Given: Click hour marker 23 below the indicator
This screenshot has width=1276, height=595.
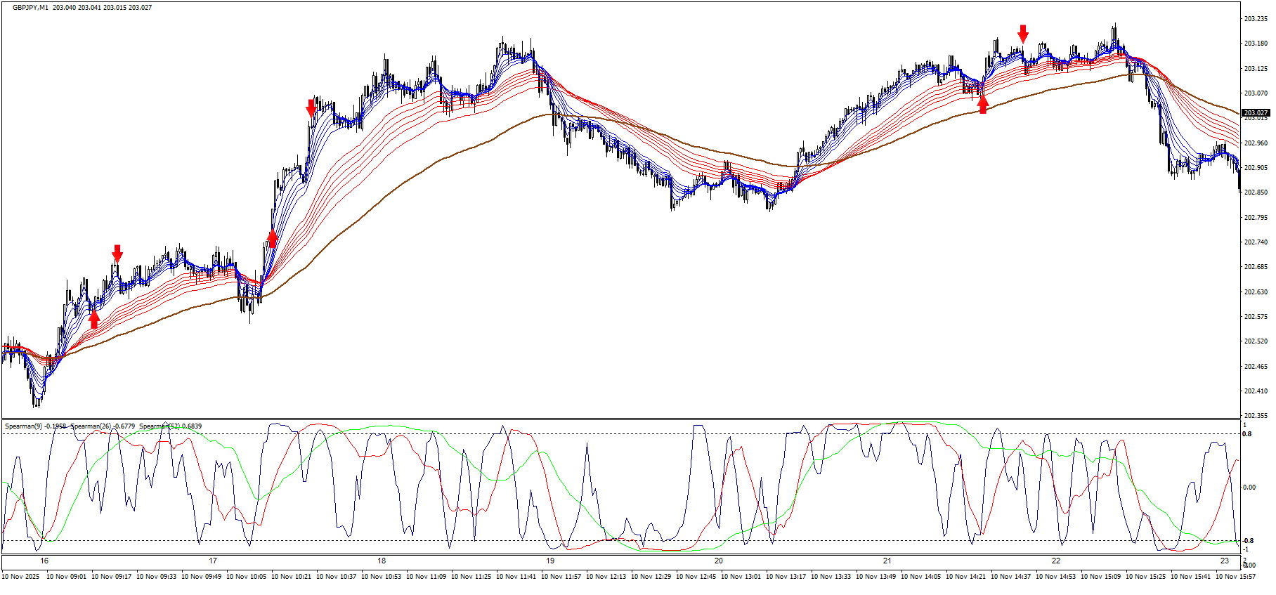Looking at the screenshot, I should (x=1225, y=561).
